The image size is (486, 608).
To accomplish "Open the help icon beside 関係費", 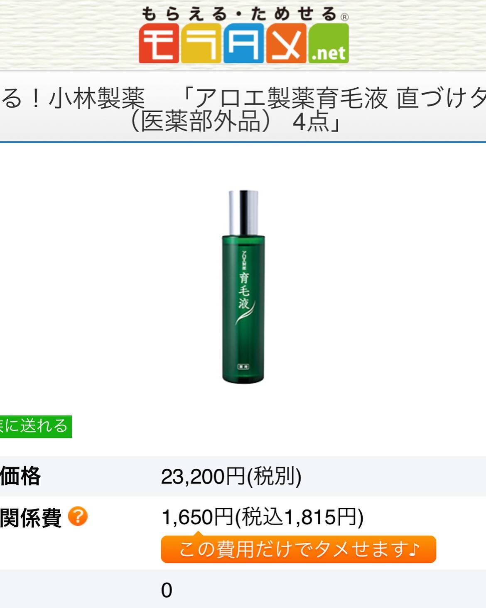I will coord(78,517).
